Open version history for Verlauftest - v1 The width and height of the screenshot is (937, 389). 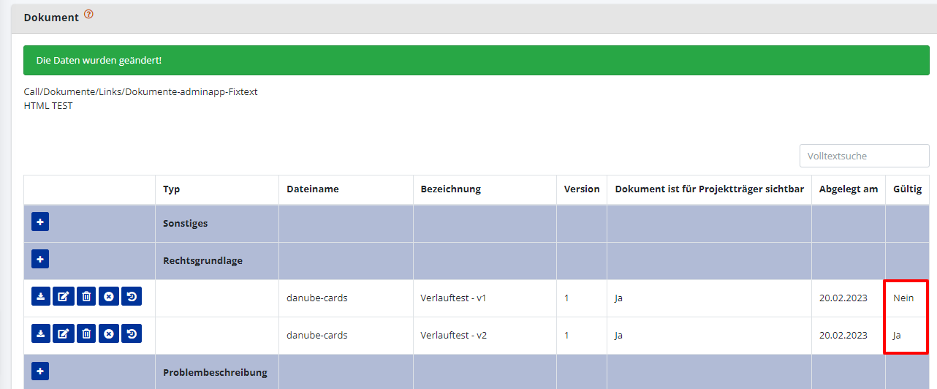point(132,296)
